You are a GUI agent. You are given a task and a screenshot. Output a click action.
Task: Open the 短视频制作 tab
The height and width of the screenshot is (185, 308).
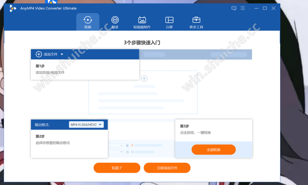tap(142, 22)
